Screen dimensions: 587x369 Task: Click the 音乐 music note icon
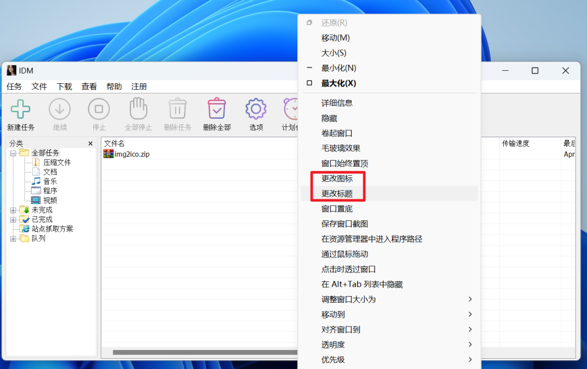click(x=36, y=181)
